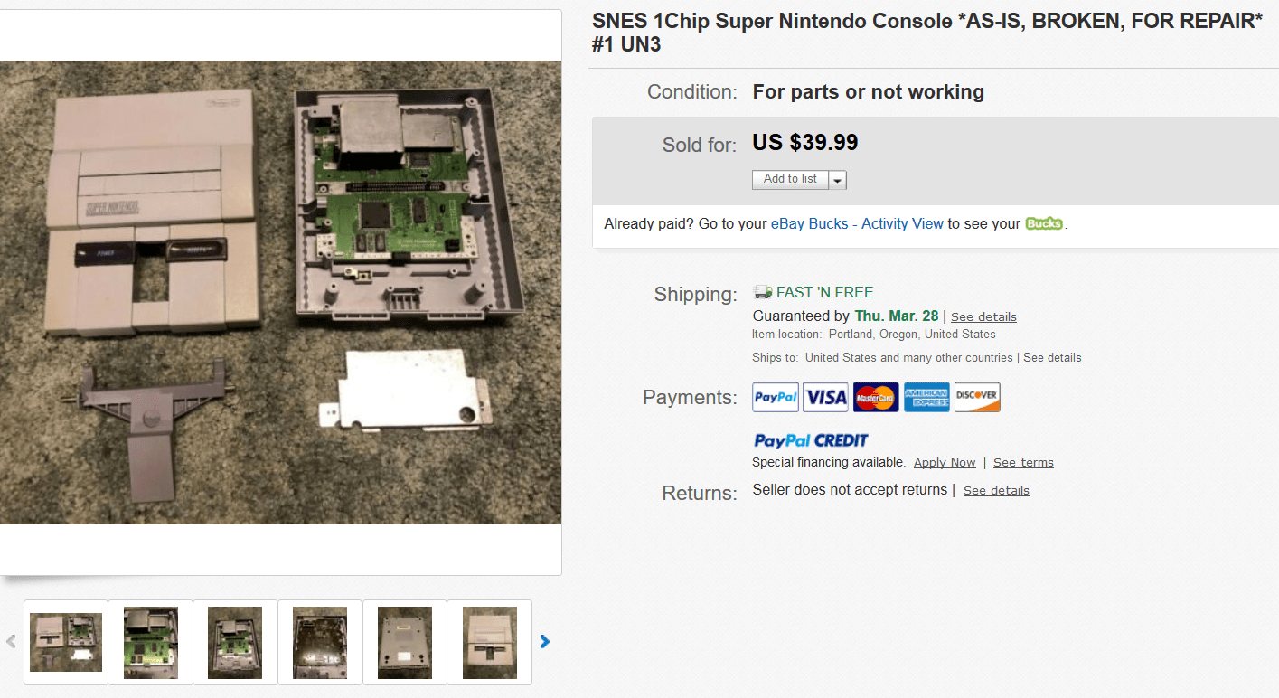Select the first thumbnail of disassembled console
Screen dimensions: 1279x698
click(x=66, y=642)
